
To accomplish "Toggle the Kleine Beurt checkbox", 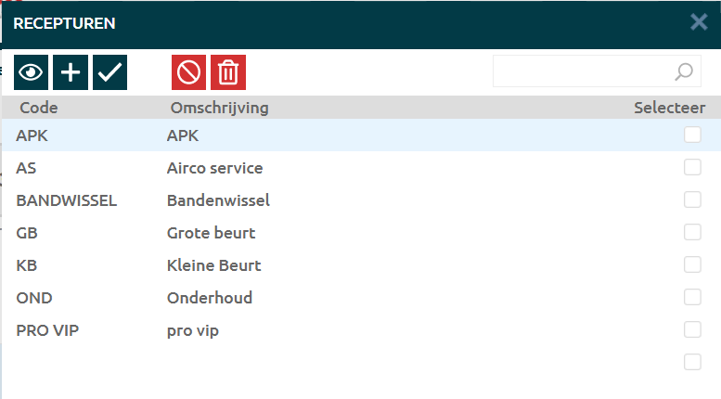I will coord(692,265).
